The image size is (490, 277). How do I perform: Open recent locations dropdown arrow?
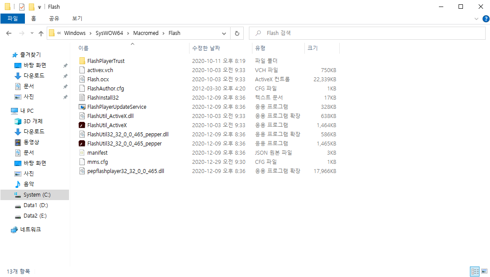(32, 33)
